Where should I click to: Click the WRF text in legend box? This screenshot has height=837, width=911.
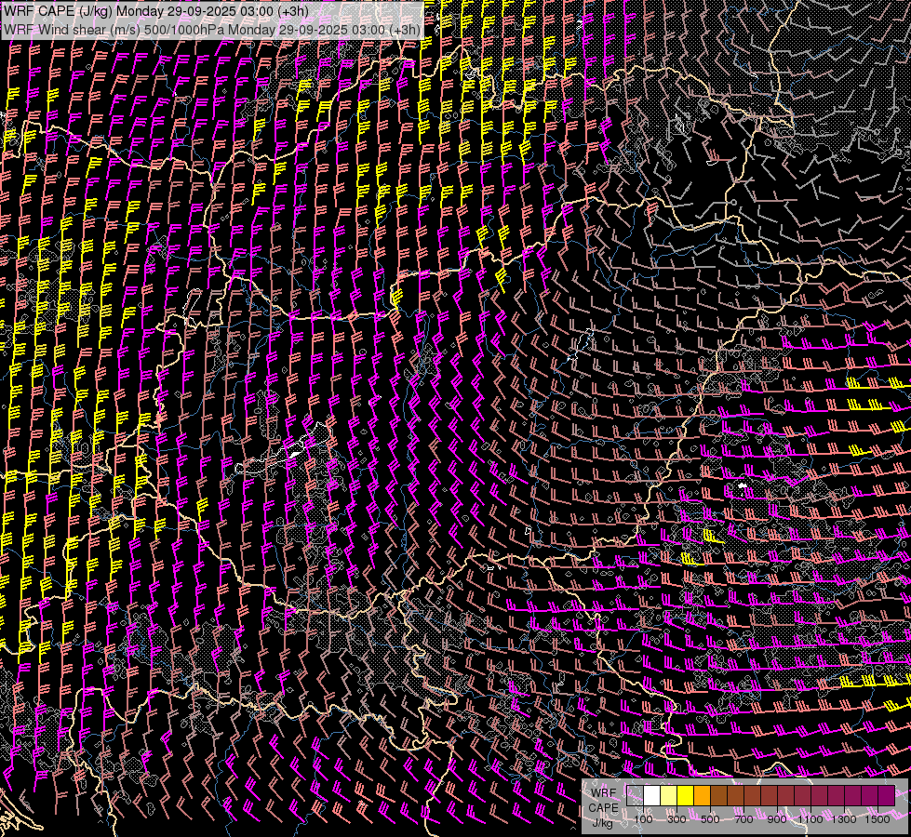click(603, 793)
